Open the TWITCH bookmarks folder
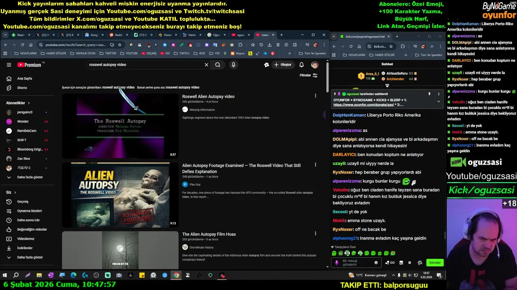Image resolution: width=517 pixels, height=290 pixels. click(x=182, y=53)
